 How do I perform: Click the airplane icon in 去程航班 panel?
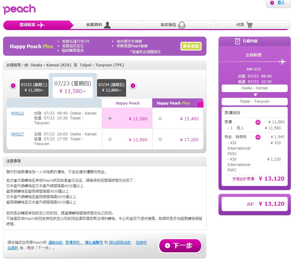click(282, 62)
